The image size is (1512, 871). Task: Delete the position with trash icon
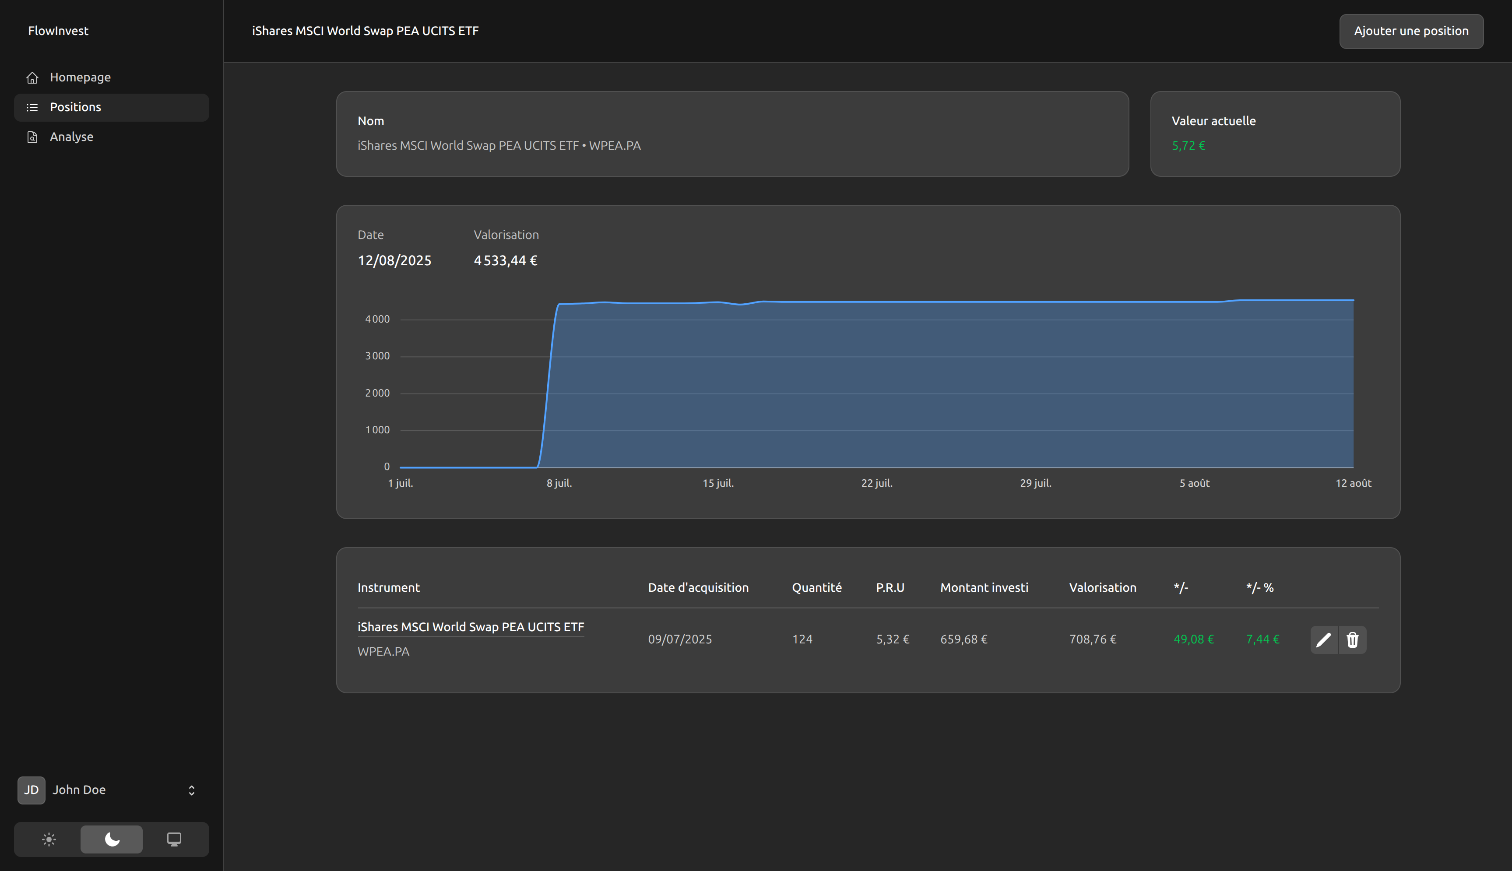coord(1352,639)
